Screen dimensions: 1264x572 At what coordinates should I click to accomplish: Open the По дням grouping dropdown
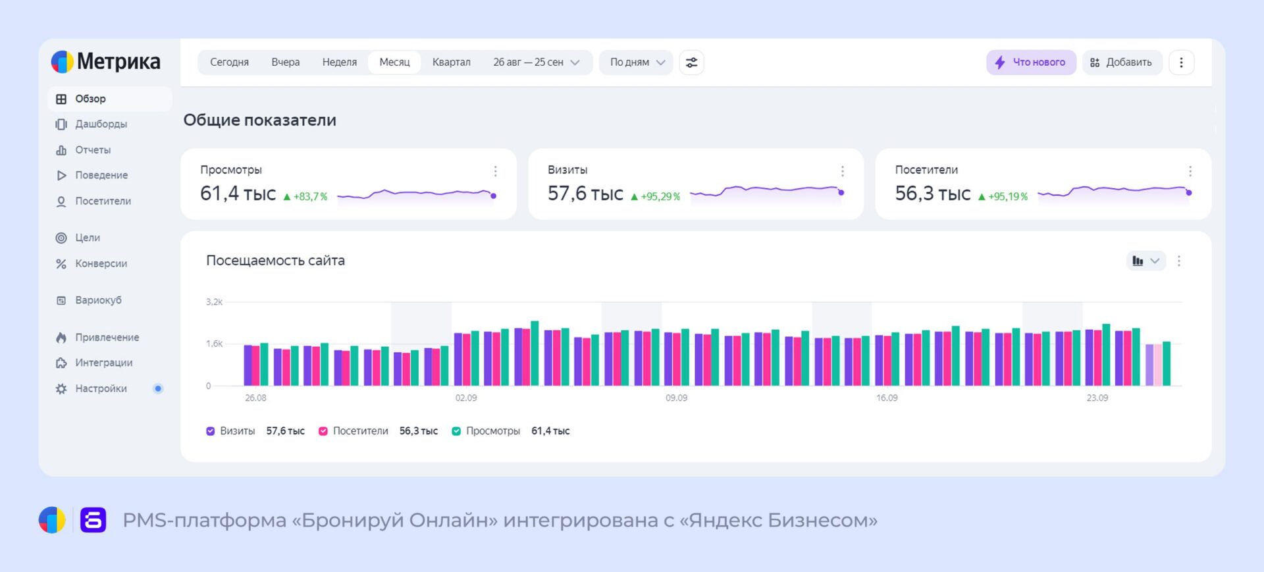click(x=636, y=63)
